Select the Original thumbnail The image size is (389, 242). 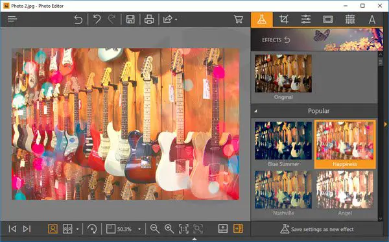pyautogui.click(x=283, y=74)
